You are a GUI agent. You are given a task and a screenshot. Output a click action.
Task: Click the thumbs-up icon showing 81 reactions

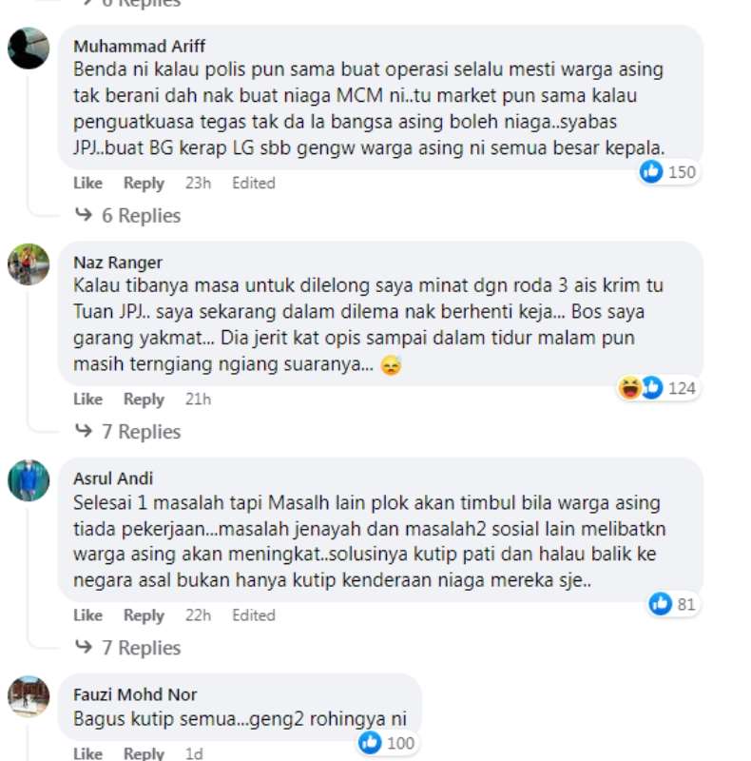pos(661,604)
